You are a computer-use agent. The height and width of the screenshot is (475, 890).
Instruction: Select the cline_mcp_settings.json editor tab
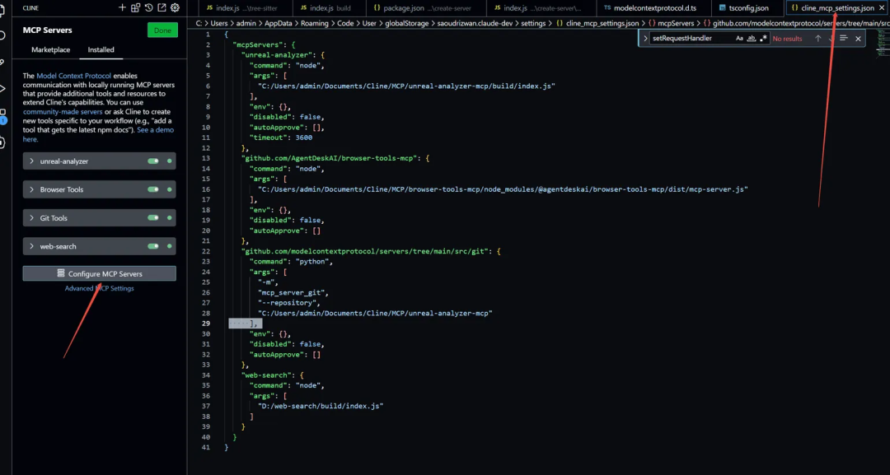(837, 8)
